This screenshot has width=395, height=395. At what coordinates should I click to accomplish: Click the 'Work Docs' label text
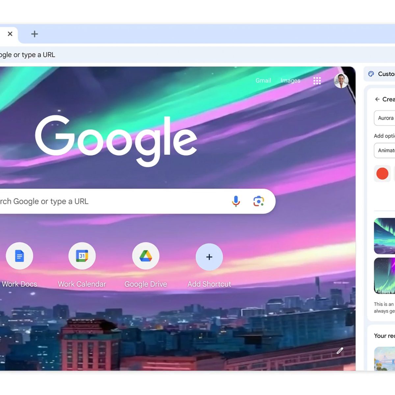tap(19, 284)
